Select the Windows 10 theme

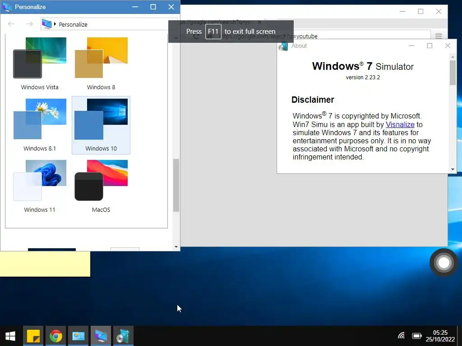click(101, 125)
